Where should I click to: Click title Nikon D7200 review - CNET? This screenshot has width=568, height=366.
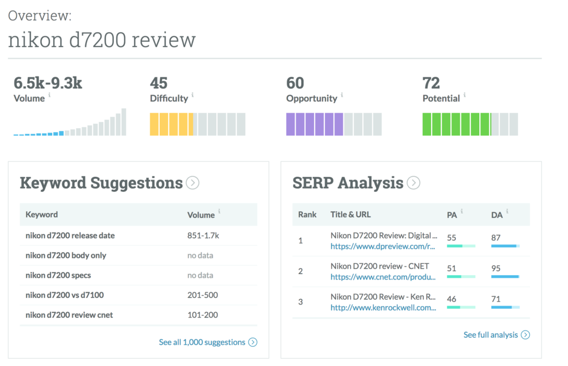coord(379,266)
